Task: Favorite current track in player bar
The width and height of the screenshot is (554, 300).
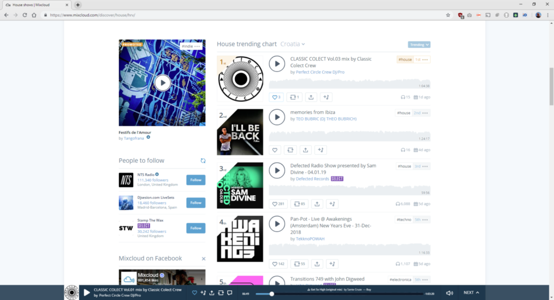Action: click(x=194, y=292)
